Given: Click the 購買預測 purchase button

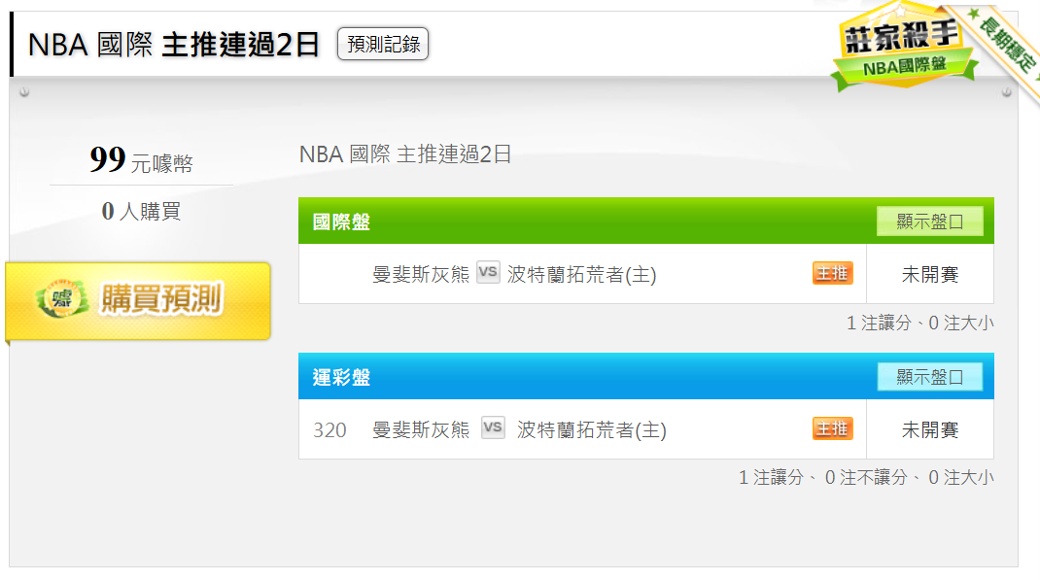Looking at the screenshot, I should click(x=138, y=301).
